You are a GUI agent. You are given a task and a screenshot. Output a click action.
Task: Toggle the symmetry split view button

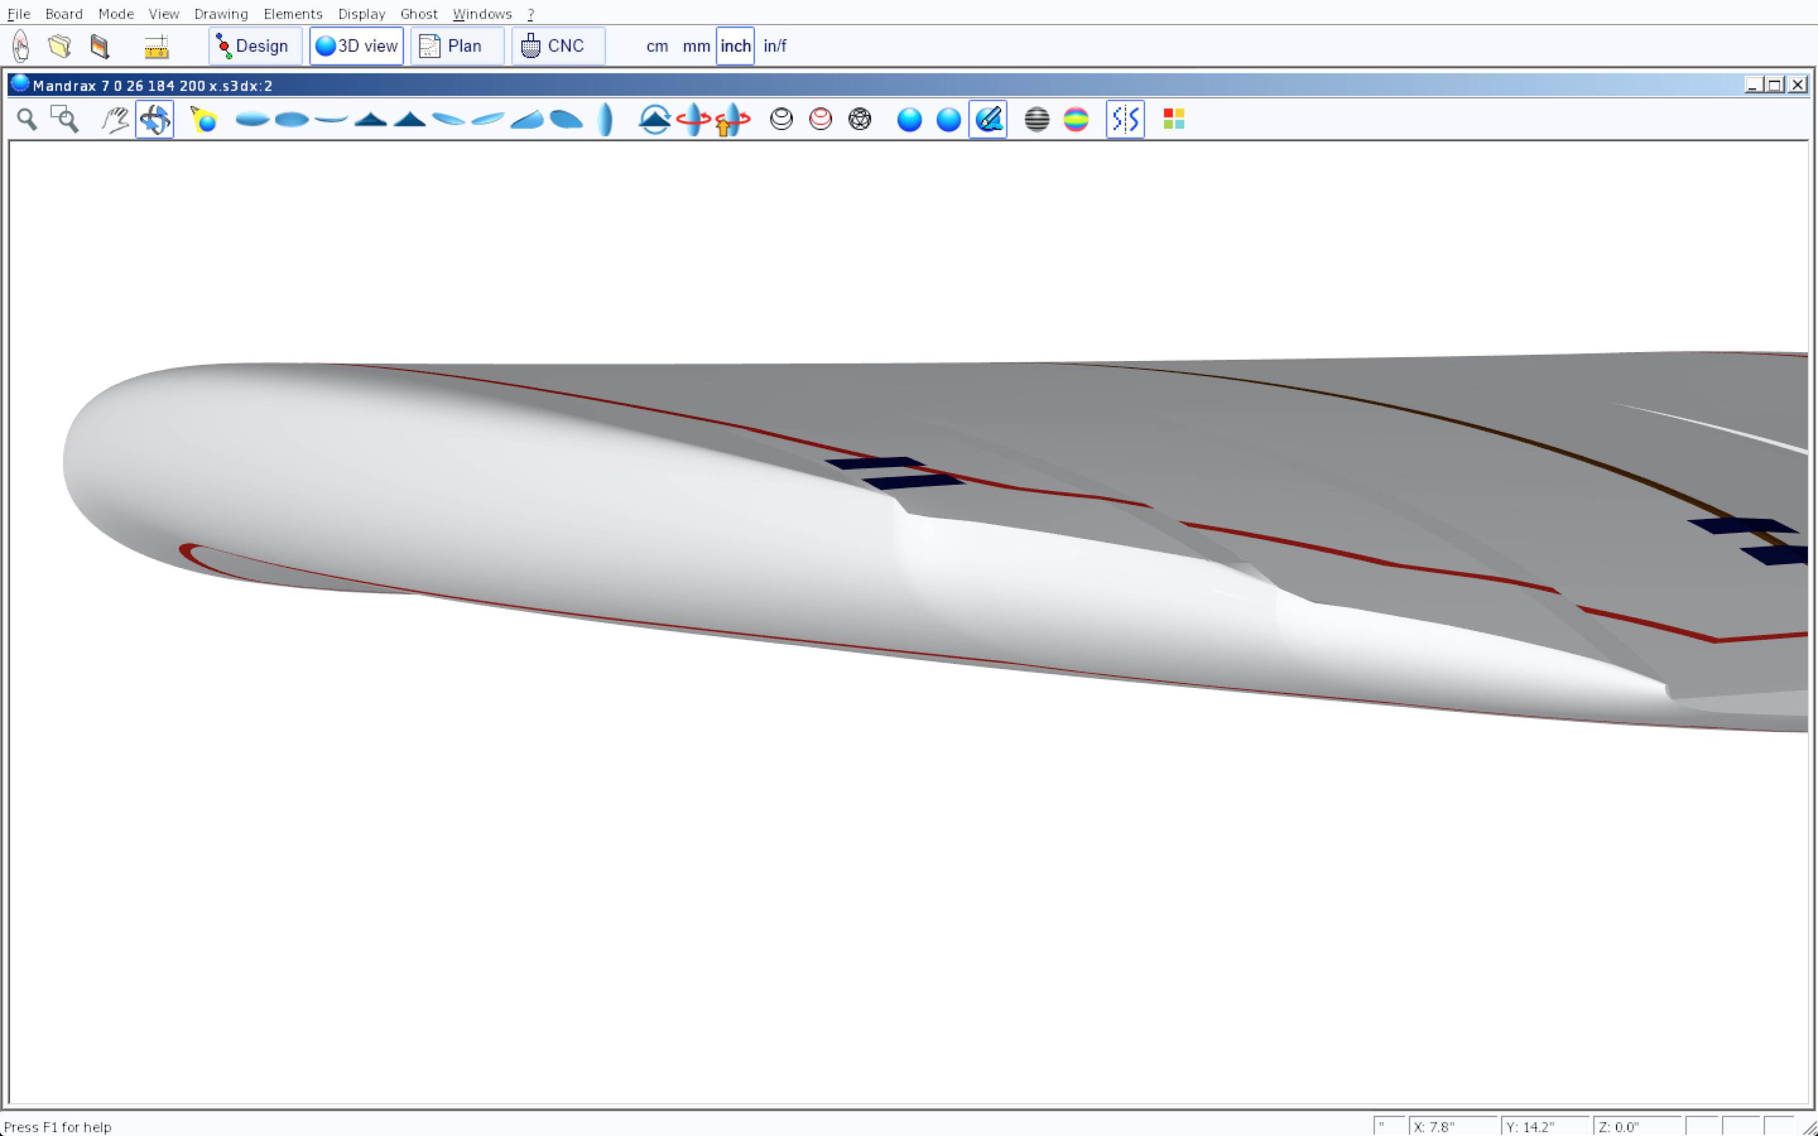point(1125,119)
